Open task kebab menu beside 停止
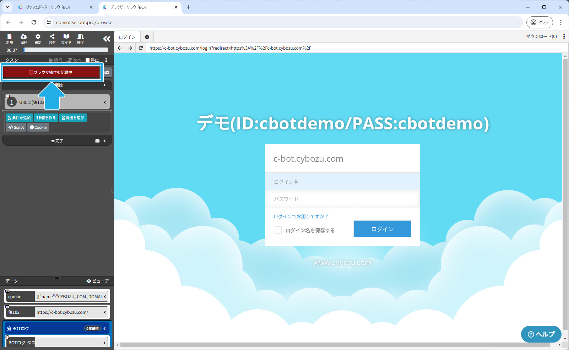Screen dimensions: 569x350 [106, 60]
